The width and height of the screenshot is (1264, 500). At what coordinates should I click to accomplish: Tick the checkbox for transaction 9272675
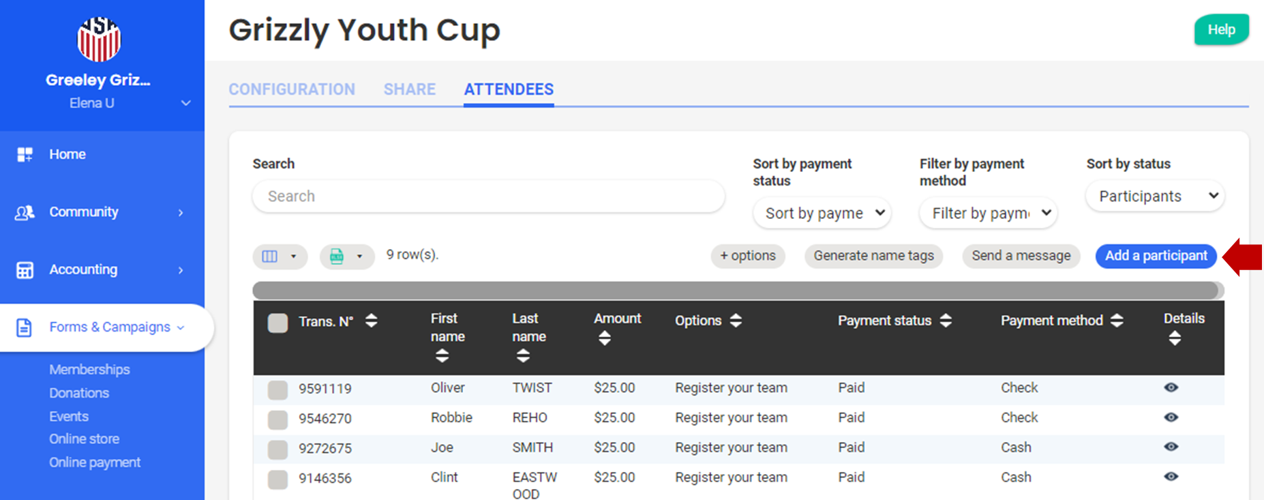(277, 449)
